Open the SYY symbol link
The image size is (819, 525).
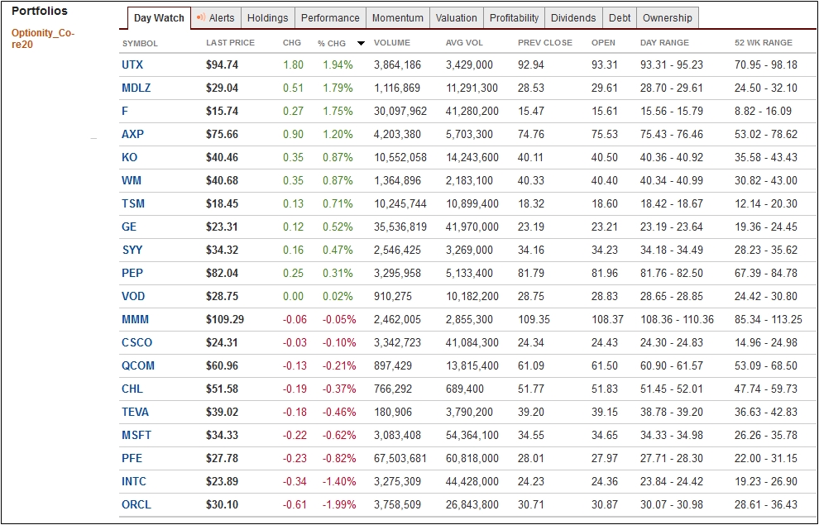(132, 250)
